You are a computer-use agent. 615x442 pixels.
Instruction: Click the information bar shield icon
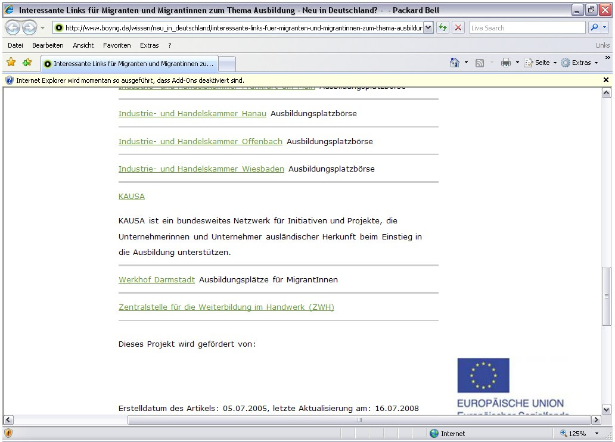tap(10, 80)
